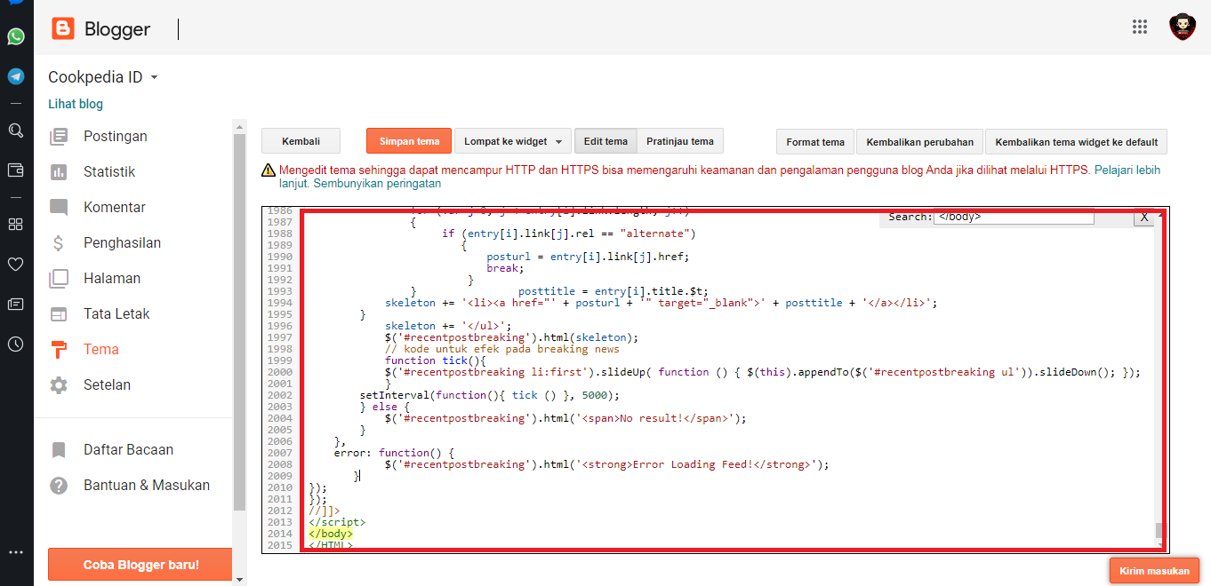The width and height of the screenshot is (1211, 586).
Task: Open the Lompat ke widget dropdown
Action: pyautogui.click(x=512, y=142)
